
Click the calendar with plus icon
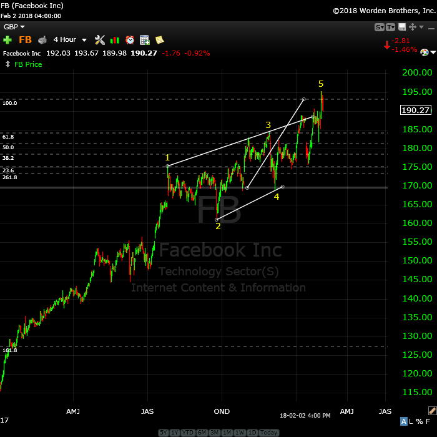145,40
